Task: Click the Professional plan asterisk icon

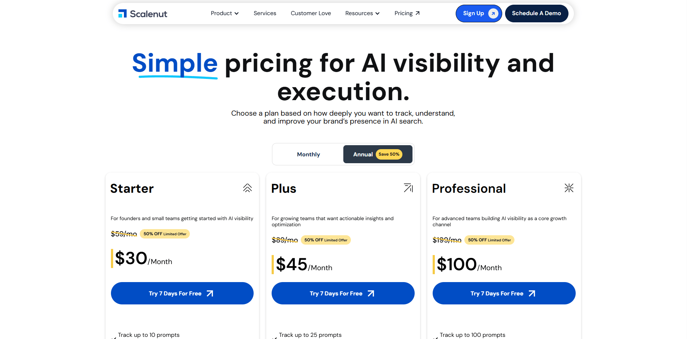Action: point(569,188)
